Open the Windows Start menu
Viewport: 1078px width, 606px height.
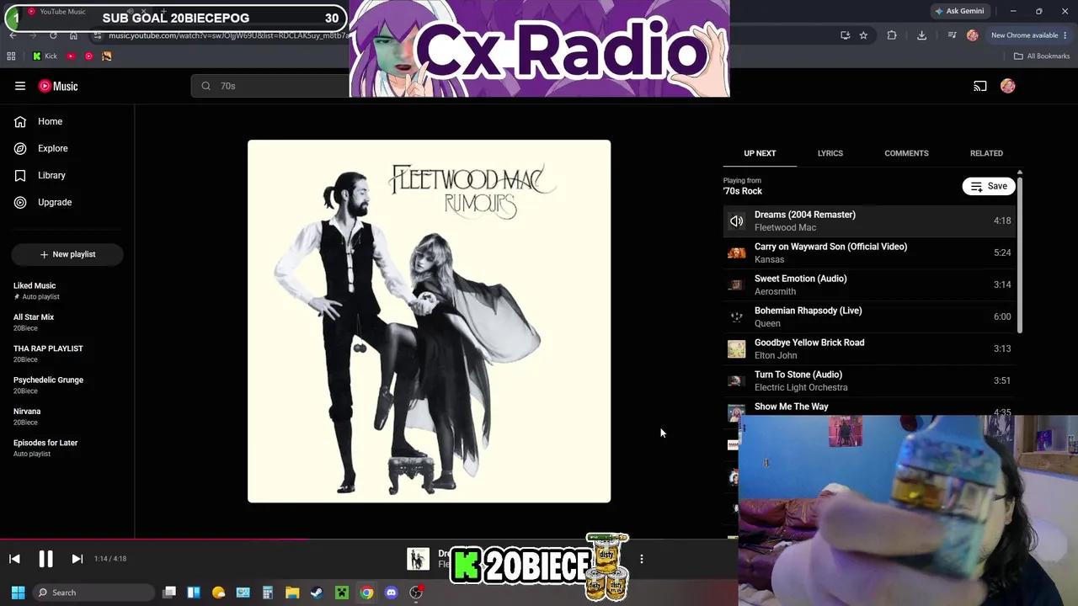coord(18,593)
